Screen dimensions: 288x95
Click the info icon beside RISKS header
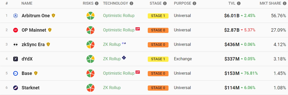click(x=97, y=3)
